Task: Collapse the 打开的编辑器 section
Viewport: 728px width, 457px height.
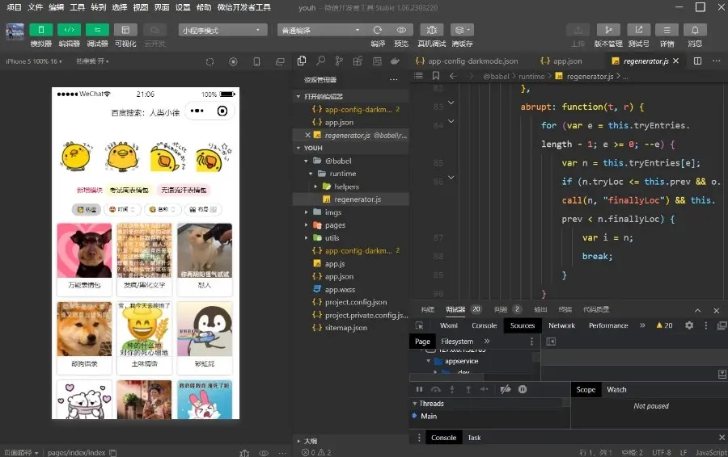Action: tap(298, 96)
